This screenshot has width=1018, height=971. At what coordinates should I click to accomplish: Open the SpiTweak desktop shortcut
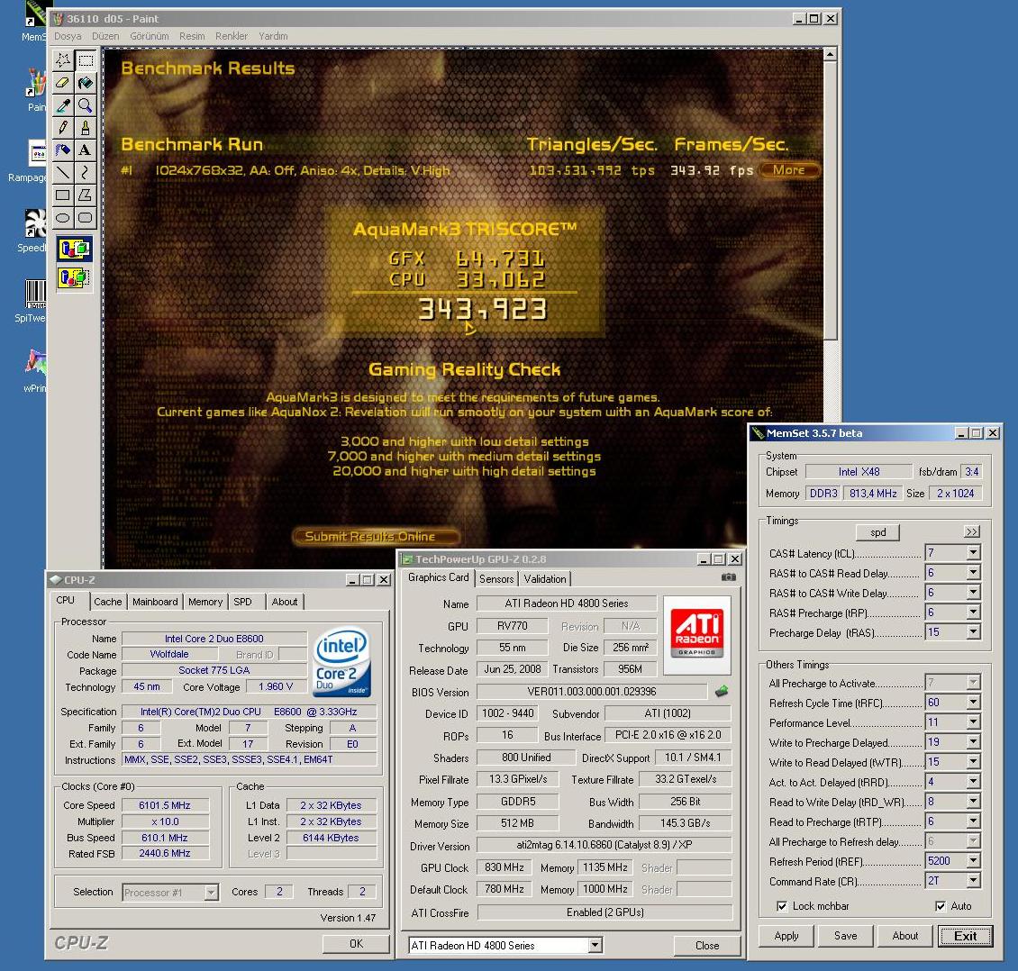click(x=32, y=301)
